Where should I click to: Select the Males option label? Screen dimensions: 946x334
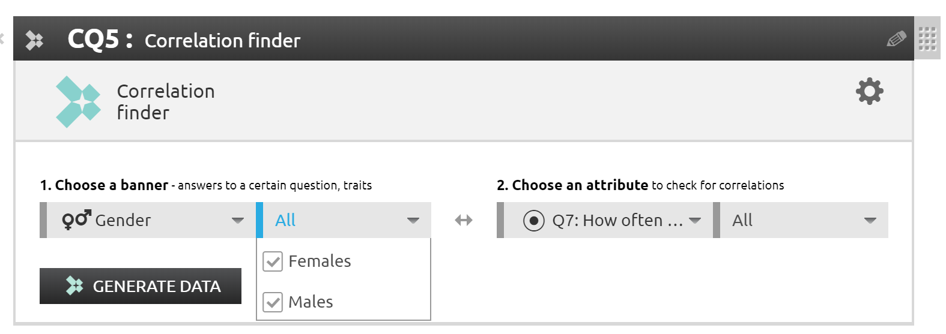click(311, 302)
